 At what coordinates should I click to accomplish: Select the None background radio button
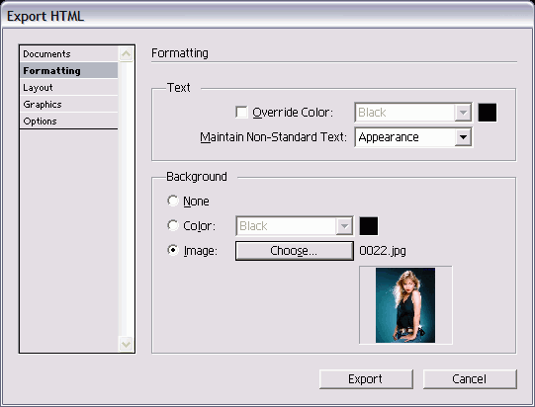[173, 201]
